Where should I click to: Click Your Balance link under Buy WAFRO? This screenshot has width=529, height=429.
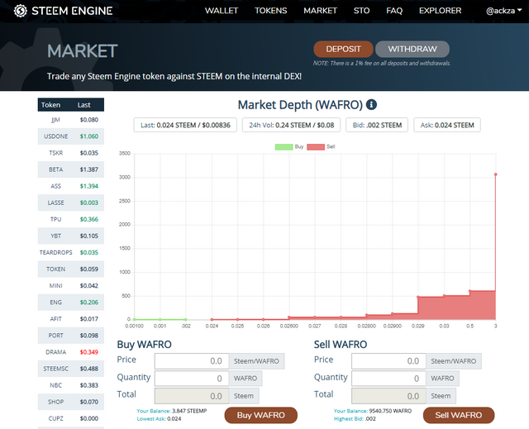click(154, 411)
